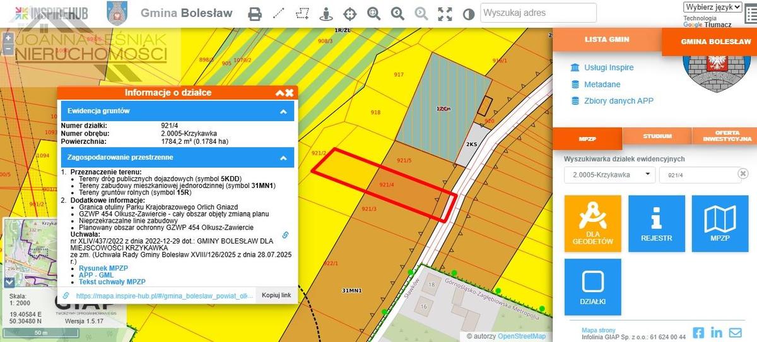Image resolution: width=757 pixels, height=342 pixels.
Task: Click the map zoom in plus button
Action: pyautogui.click(x=8, y=38)
